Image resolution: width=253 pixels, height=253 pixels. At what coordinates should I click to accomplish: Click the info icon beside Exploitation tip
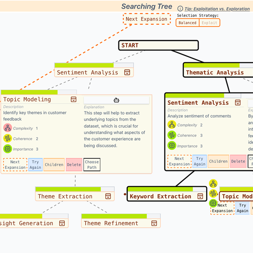(180, 9)
